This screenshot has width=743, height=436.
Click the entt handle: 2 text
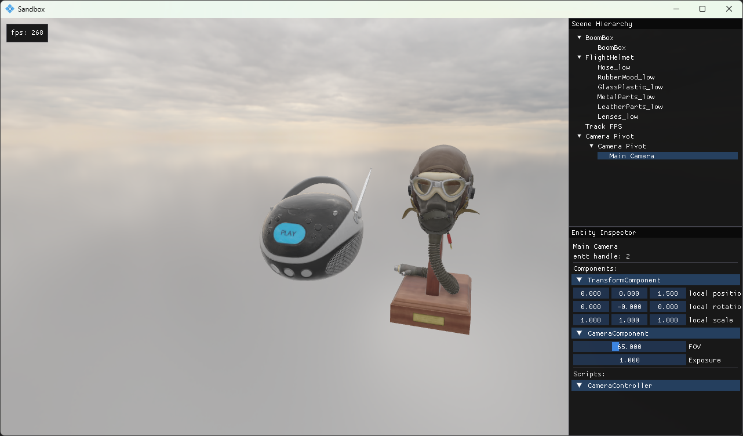click(602, 256)
